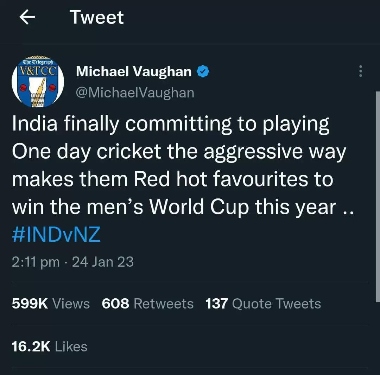Click the vertical scrollbar on right edge
This screenshot has width=380, height=375.
click(x=378, y=197)
